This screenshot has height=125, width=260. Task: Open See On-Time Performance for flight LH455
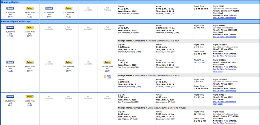pos(225,37)
